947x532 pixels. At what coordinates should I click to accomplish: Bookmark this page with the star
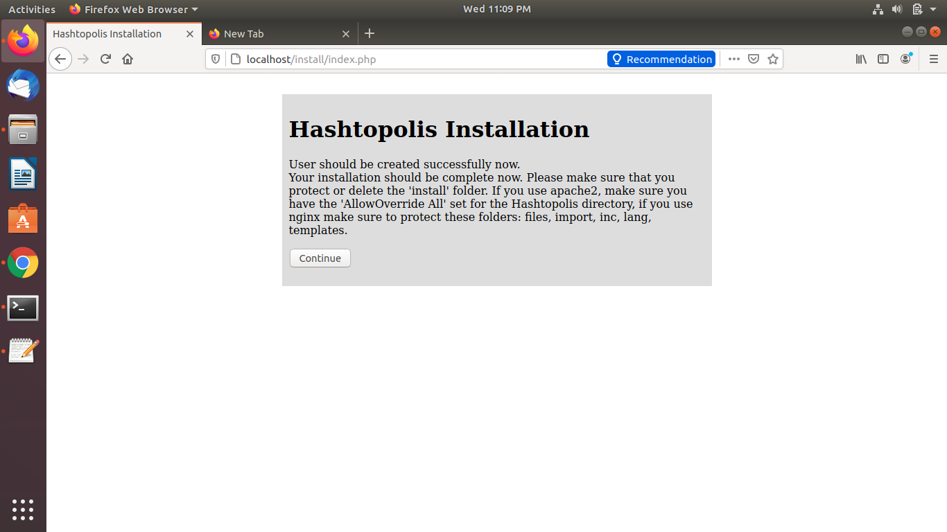point(773,59)
